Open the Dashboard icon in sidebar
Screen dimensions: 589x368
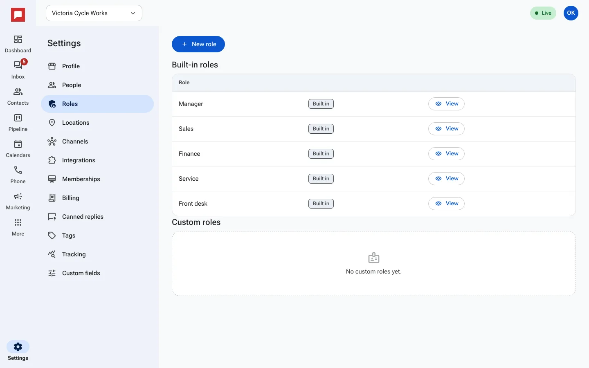coord(18,39)
